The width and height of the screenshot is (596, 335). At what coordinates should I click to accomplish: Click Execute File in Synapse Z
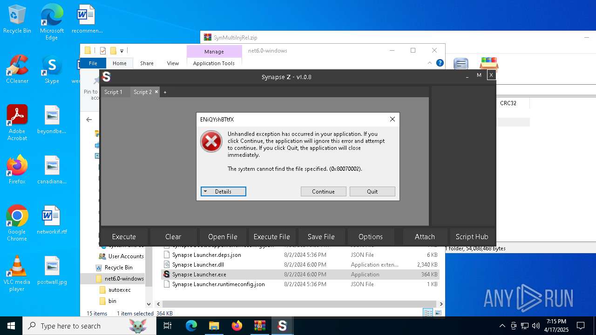tap(272, 237)
